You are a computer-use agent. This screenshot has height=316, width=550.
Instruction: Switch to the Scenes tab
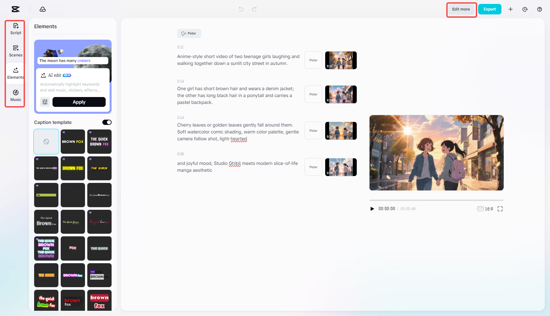pyautogui.click(x=16, y=51)
